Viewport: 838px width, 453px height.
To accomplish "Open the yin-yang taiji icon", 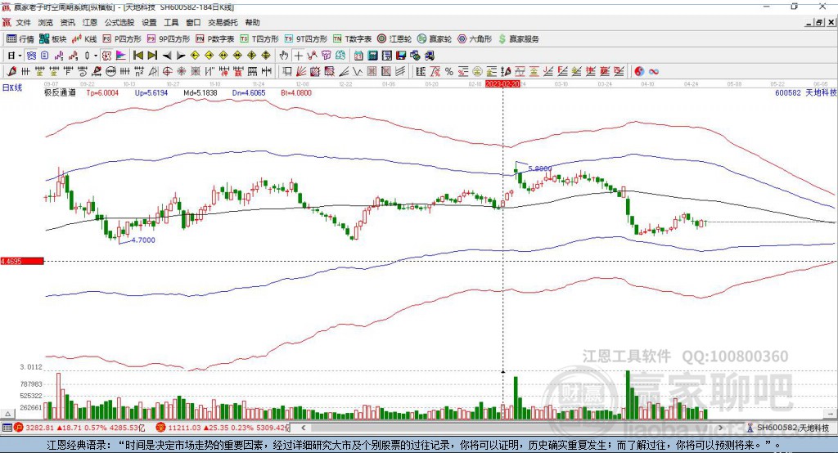I will click(639, 71).
